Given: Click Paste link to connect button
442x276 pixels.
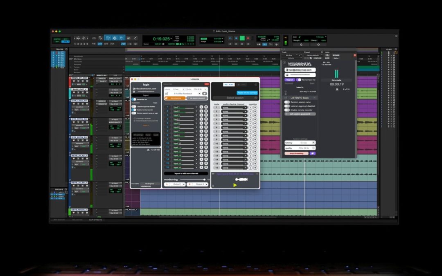Looking at the screenshot, I should pos(247,93).
